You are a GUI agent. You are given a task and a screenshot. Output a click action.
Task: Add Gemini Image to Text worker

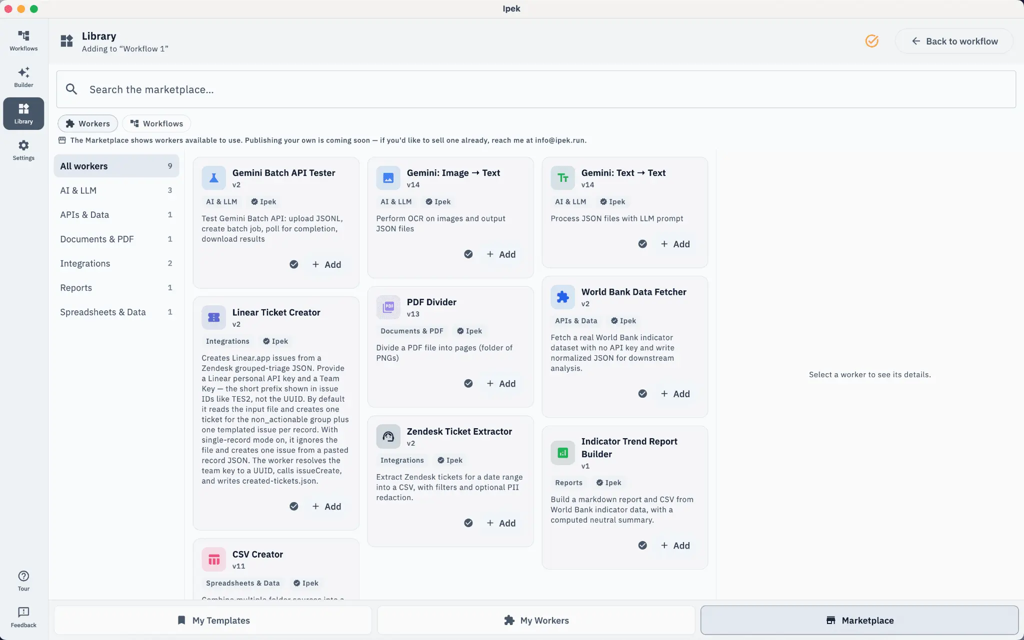tap(501, 254)
